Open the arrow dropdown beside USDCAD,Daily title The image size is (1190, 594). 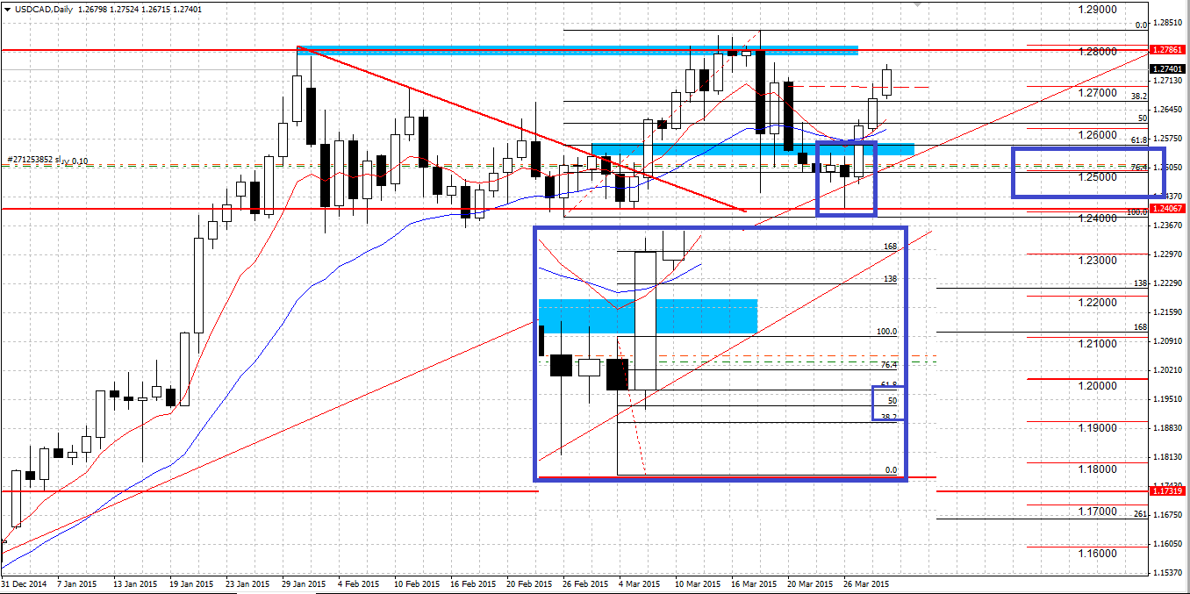pos(8,9)
